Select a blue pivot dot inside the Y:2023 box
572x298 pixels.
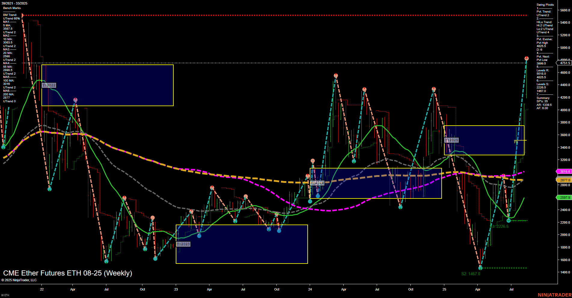199,236
